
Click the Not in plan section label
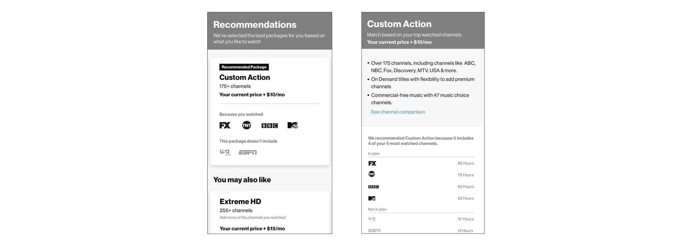[377, 209]
